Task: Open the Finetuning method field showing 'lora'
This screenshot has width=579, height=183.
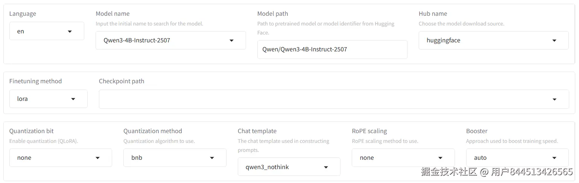Action: pyautogui.click(x=41, y=99)
